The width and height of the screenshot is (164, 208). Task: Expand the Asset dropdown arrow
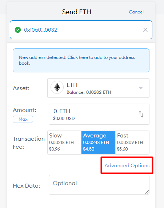click(x=141, y=88)
